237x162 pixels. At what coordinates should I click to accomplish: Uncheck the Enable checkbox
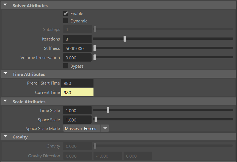pyautogui.click(x=66, y=13)
